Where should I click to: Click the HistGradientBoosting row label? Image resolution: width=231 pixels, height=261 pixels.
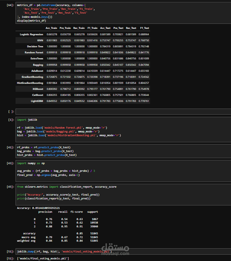(30, 83)
